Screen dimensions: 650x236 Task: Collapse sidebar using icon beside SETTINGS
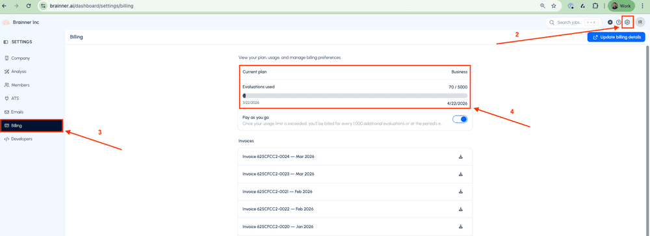point(5,42)
